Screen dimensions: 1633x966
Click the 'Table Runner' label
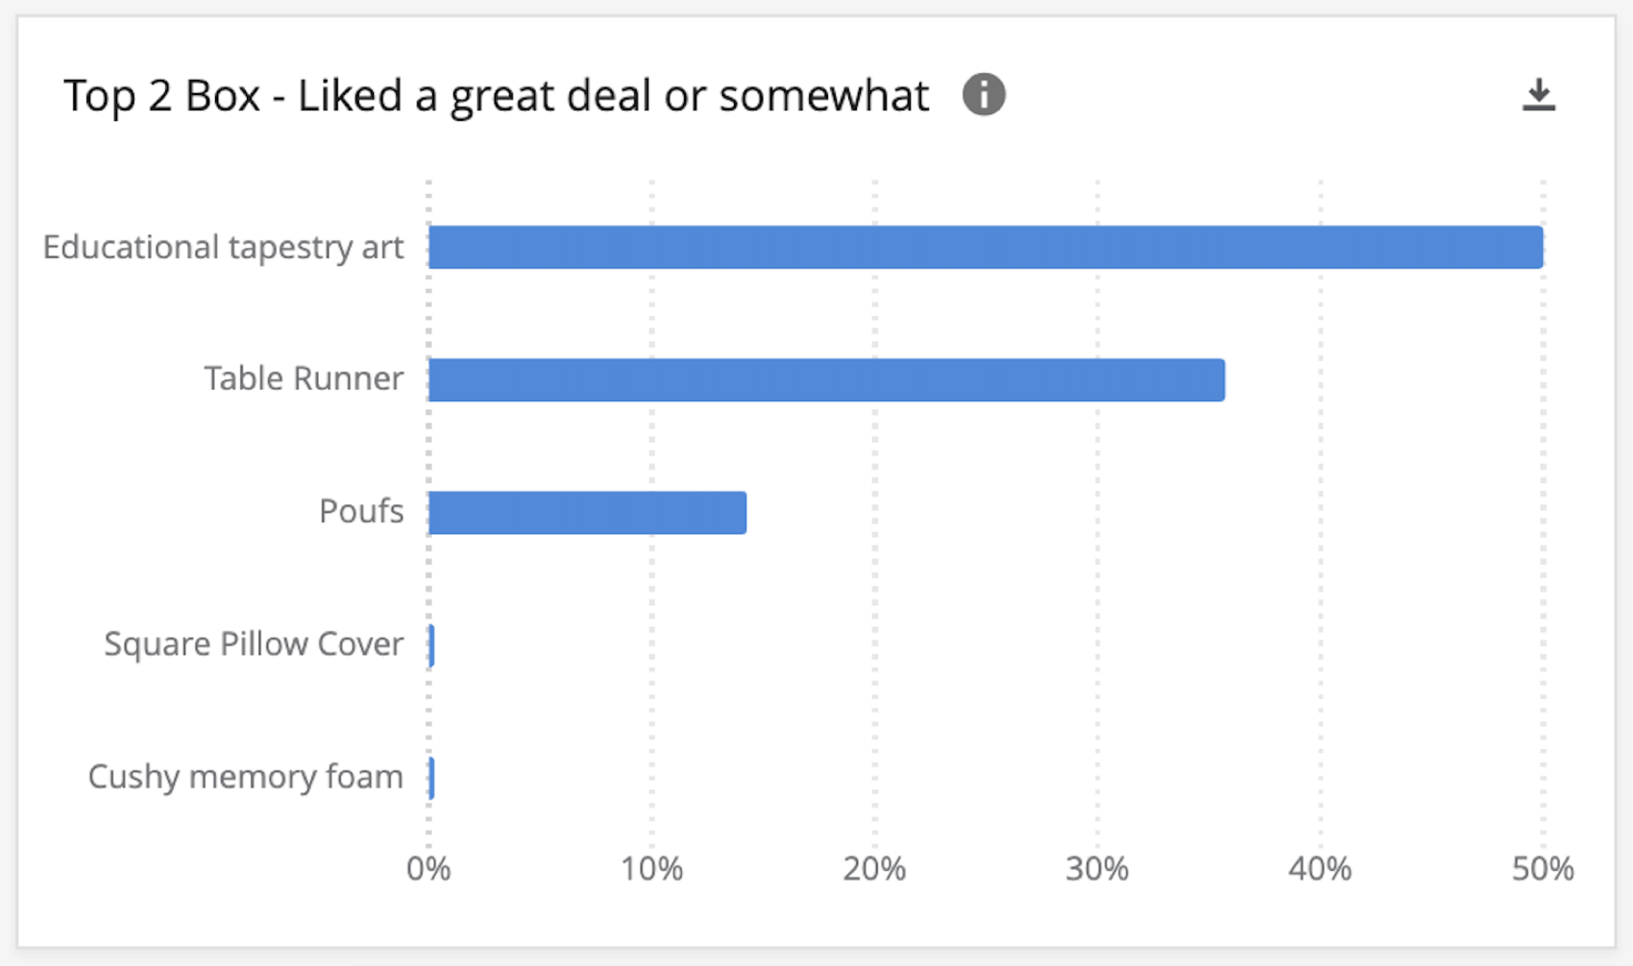click(304, 378)
